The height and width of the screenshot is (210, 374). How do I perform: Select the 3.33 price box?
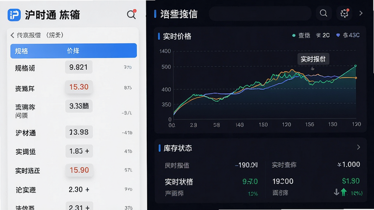(79, 106)
